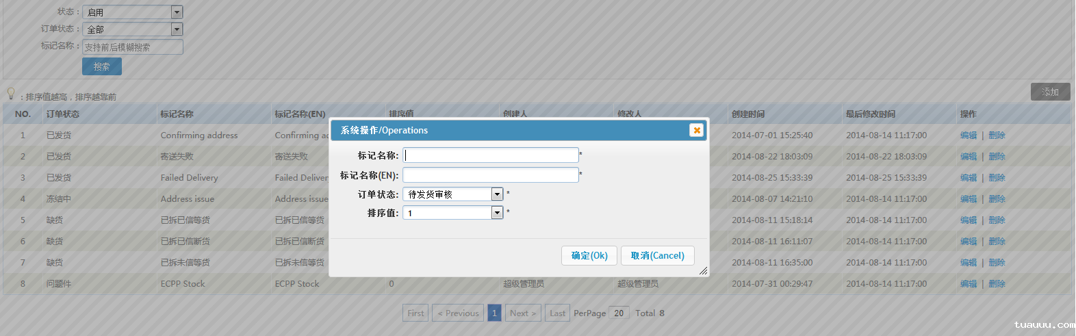Screen dimensions: 1076x336
Task: Open the 订单状态 dropdown showing 待发货审核
Action: pos(453,194)
